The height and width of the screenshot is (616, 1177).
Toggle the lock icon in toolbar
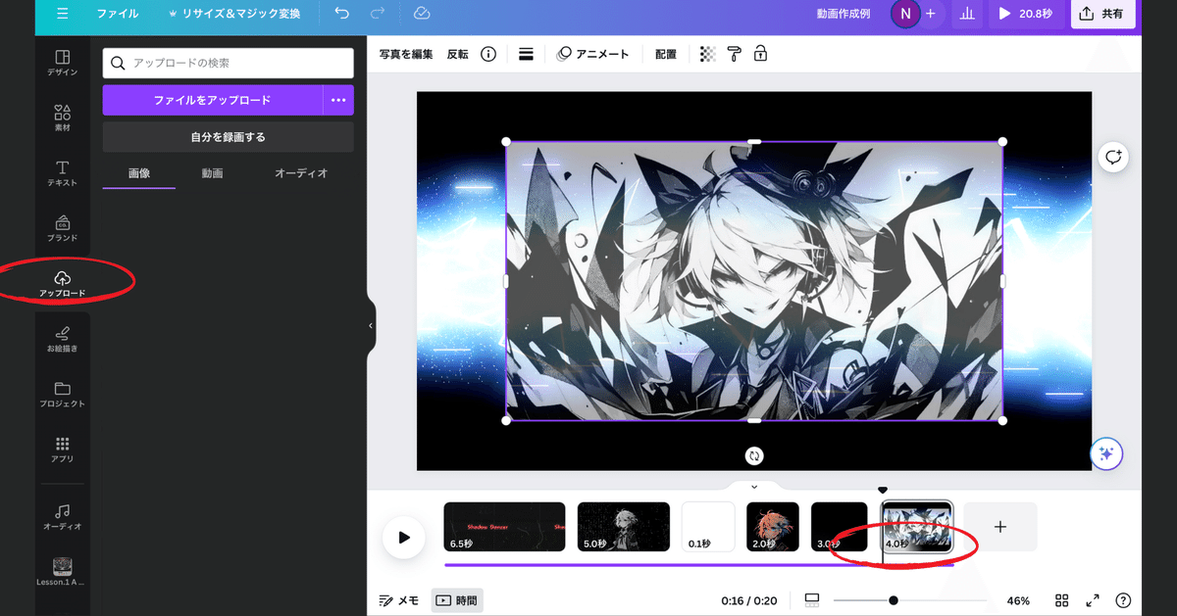click(760, 54)
